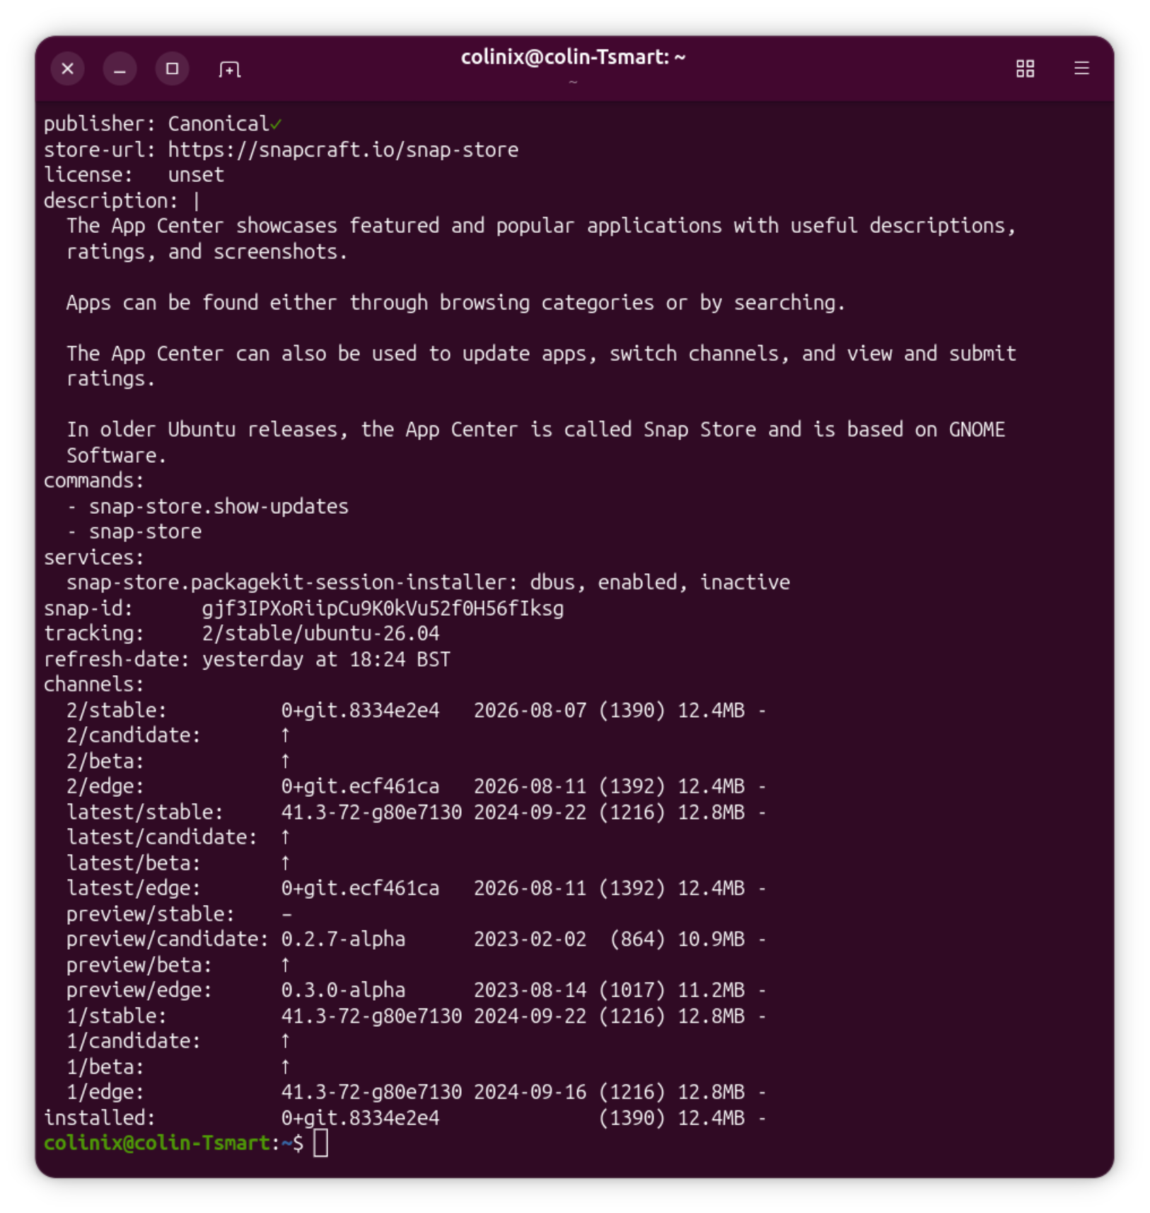Click the service status word 'inactive'
Image resolution: width=1150 pixels, height=1213 pixels.
click(745, 582)
